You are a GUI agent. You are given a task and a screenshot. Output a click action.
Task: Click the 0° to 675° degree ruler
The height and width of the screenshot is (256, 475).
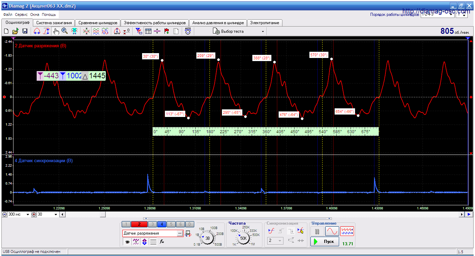click(266, 131)
